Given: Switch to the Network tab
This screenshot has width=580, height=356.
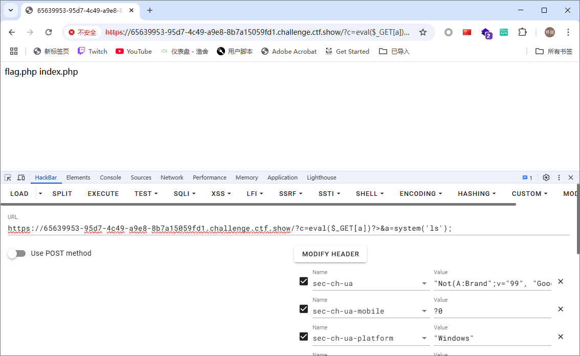Looking at the screenshot, I should [x=172, y=177].
